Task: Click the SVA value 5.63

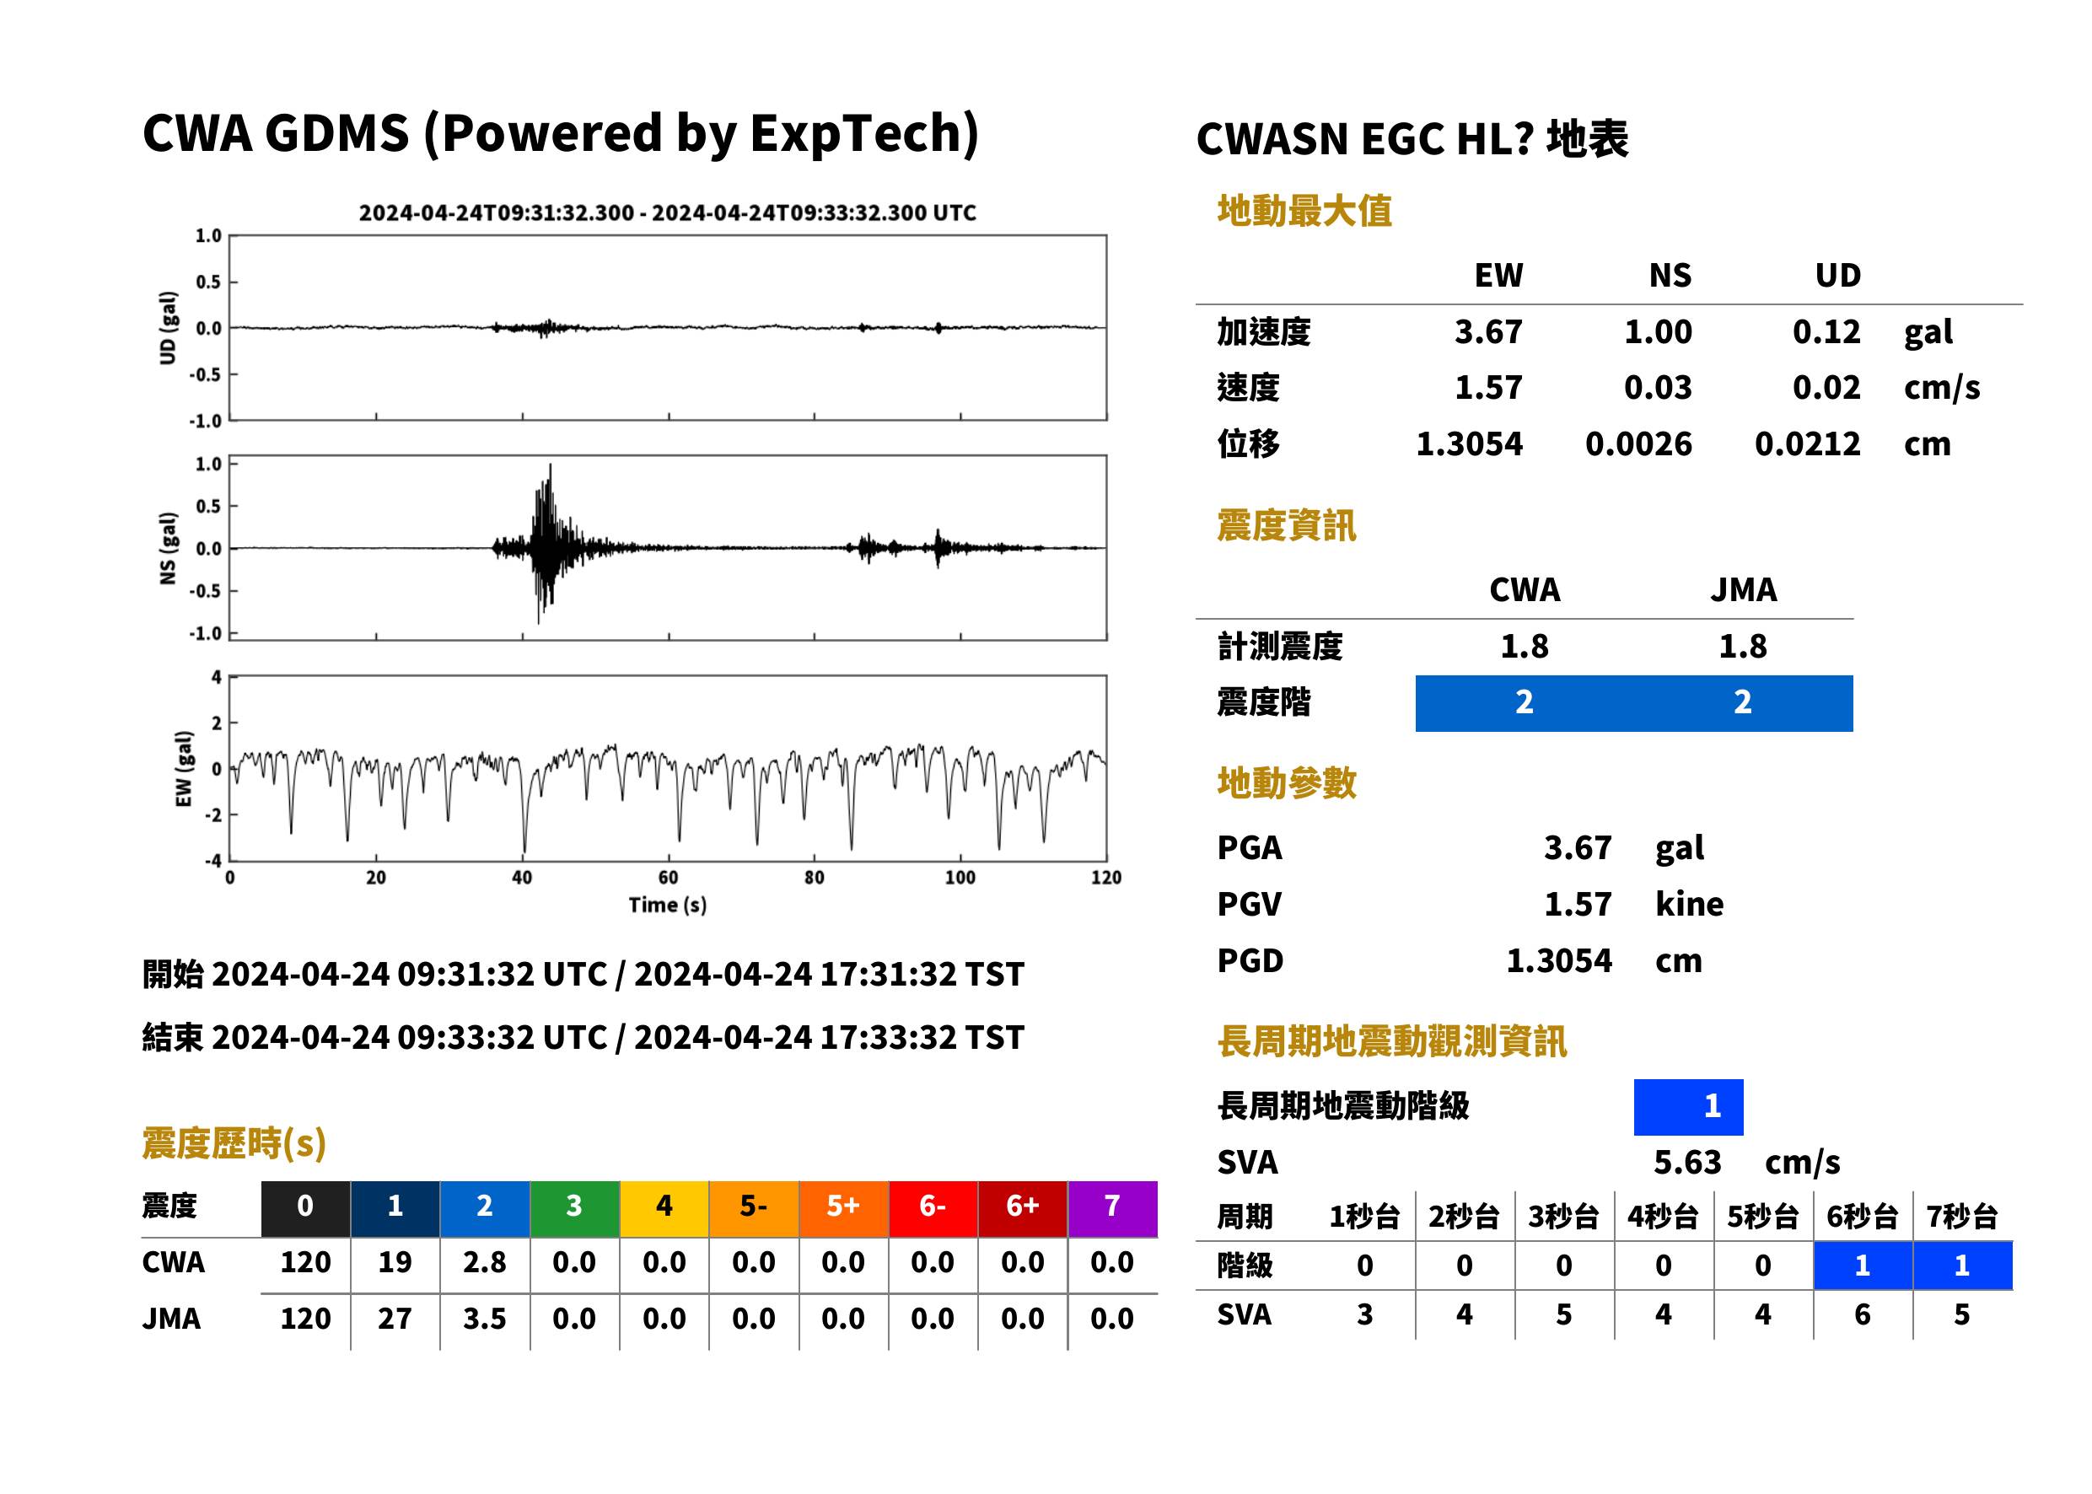Action: coord(1686,1162)
